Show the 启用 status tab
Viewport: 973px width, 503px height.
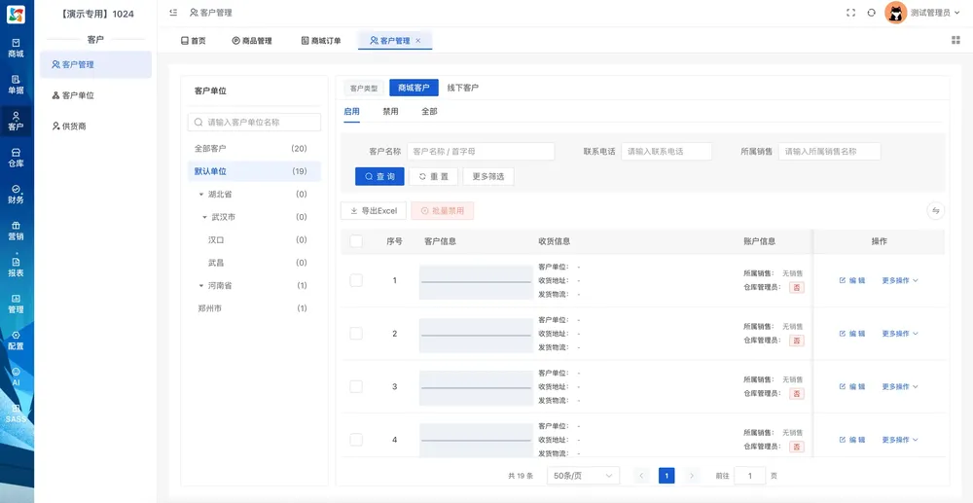352,112
